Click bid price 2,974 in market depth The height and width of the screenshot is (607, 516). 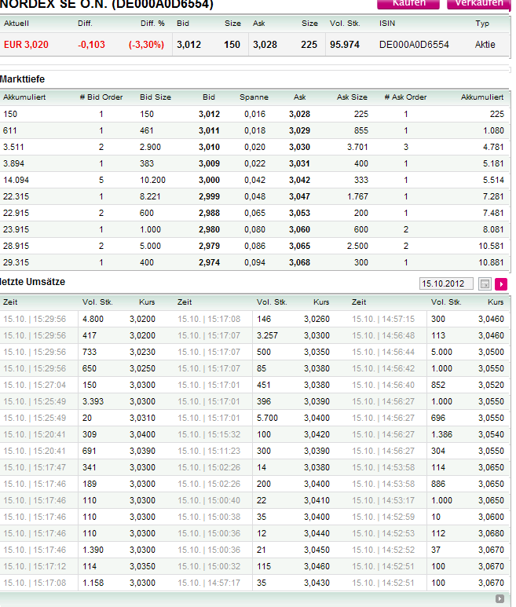pos(209,262)
